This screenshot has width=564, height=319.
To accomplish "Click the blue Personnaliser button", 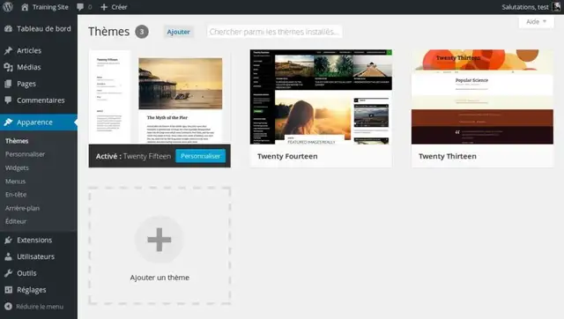I will [200, 156].
